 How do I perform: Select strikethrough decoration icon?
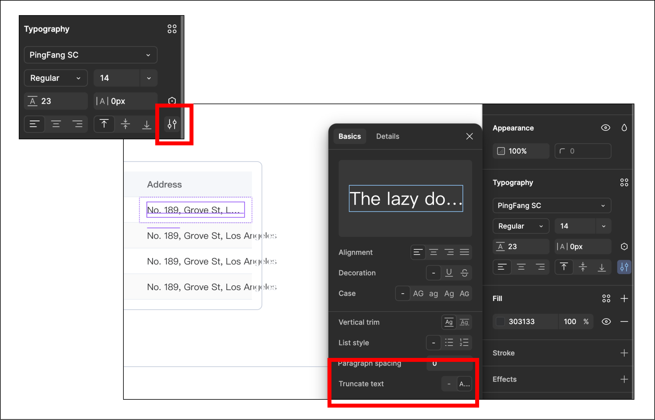click(464, 273)
